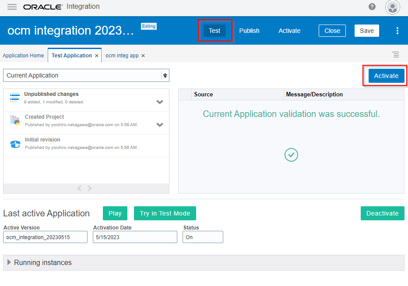The image size is (408, 286).
Task: Expand the Running instances section
Action: click(9, 262)
